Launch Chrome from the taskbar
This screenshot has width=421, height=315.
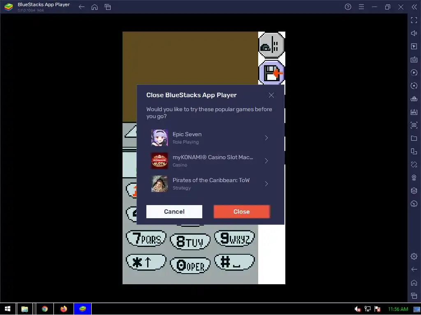click(45, 309)
